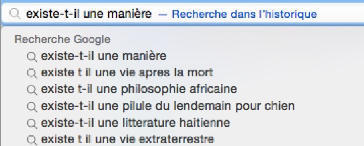
Task: Click the 'Recherche Google' section header
Action: [62, 39]
